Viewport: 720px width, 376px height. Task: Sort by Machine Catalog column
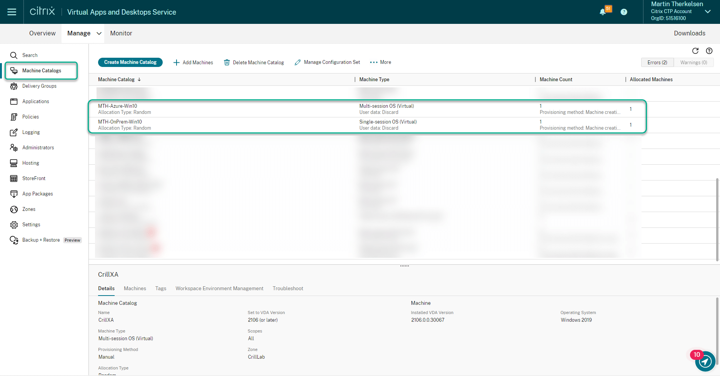119,80
